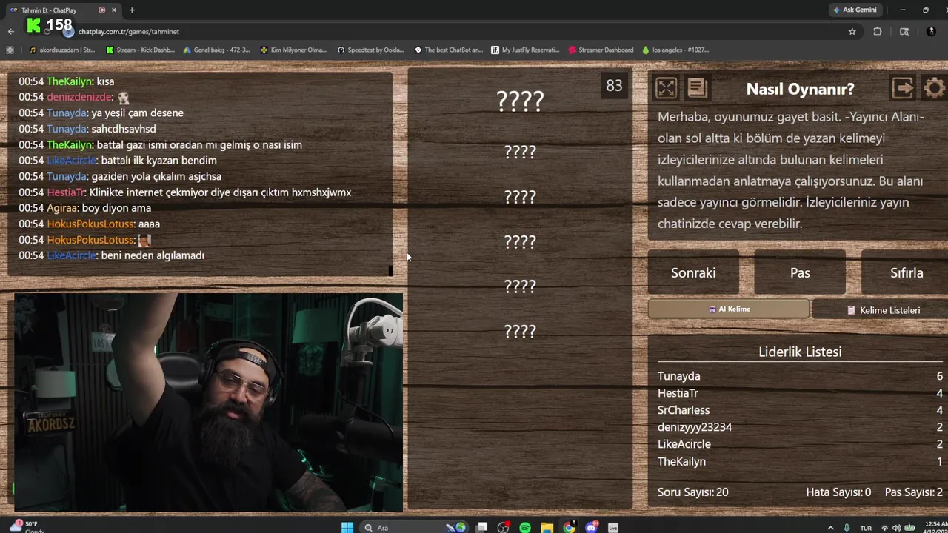Viewport: 948px width, 533px height.
Task: Open akordsuzadam bookmark
Action: coord(62,50)
